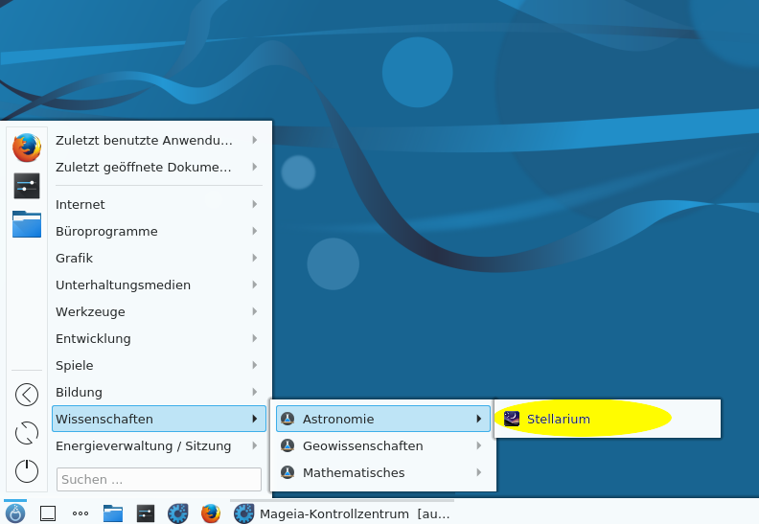Expand arrow next to Internet

[x=255, y=204]
